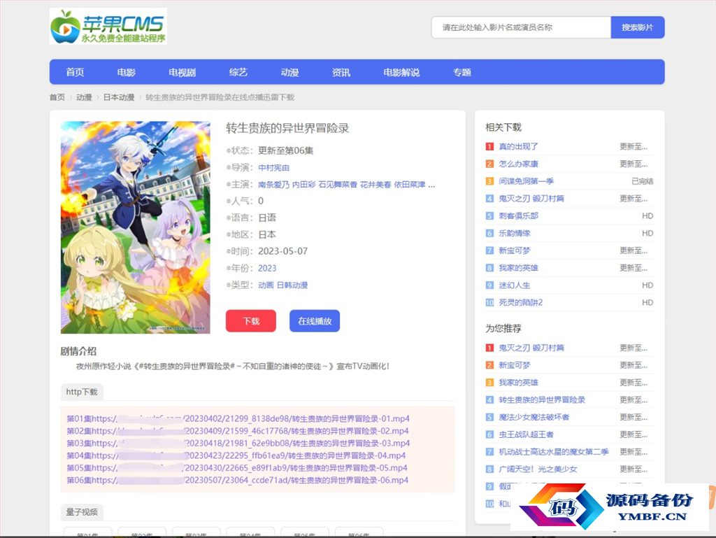The width and height of the screenshot is (716, 538).
Task: Open 新宝可梦 in 为您推荐 list
Action: [x=515, y=365]
